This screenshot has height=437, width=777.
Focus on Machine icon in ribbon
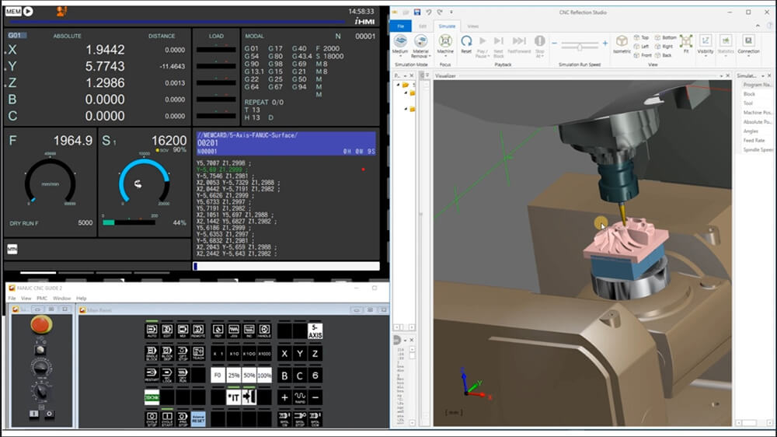point(445,43)
